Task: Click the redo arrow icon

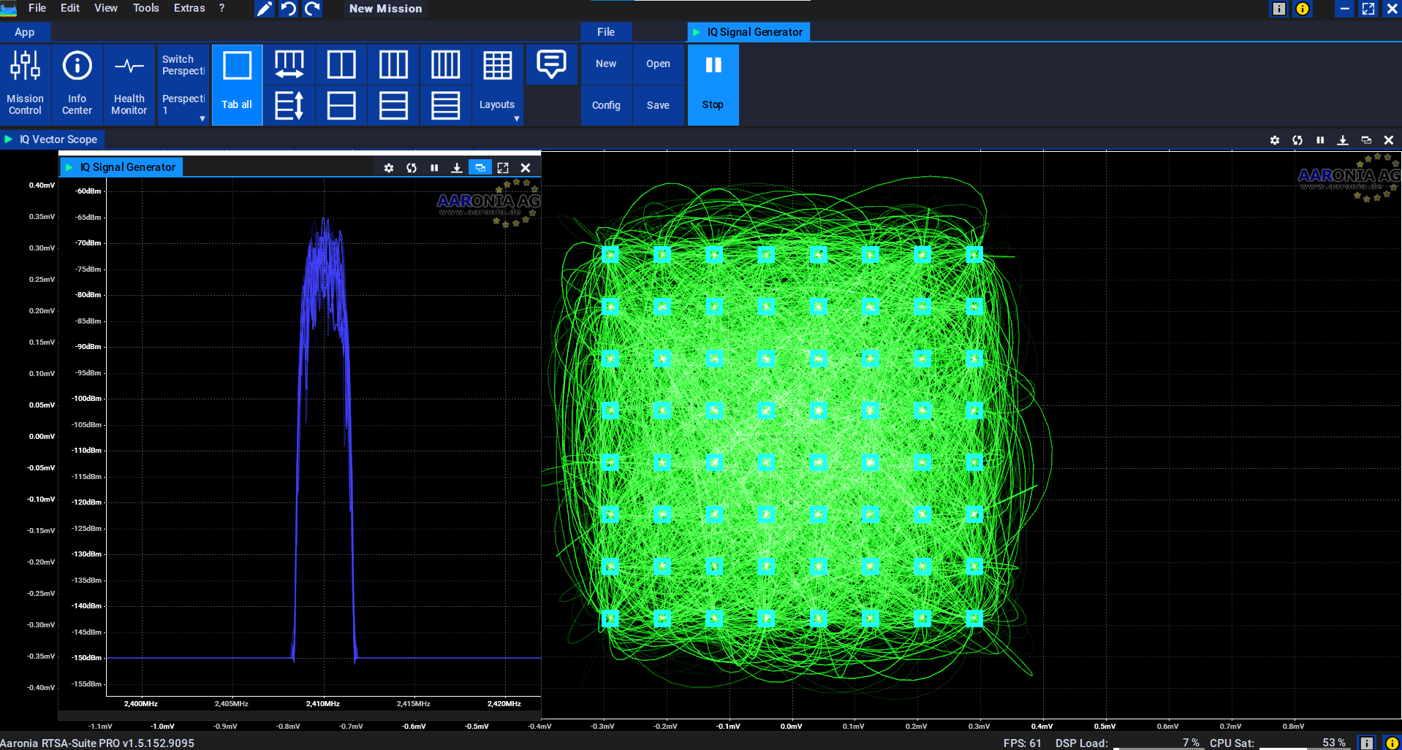Action: coord(313,9)
